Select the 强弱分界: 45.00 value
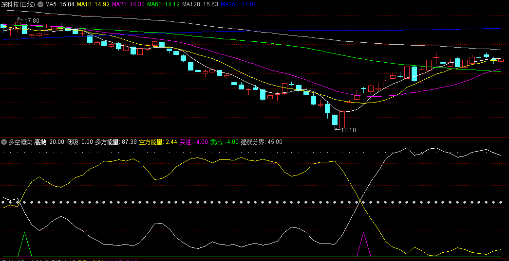The image size is (509, 261). point(261,142)
